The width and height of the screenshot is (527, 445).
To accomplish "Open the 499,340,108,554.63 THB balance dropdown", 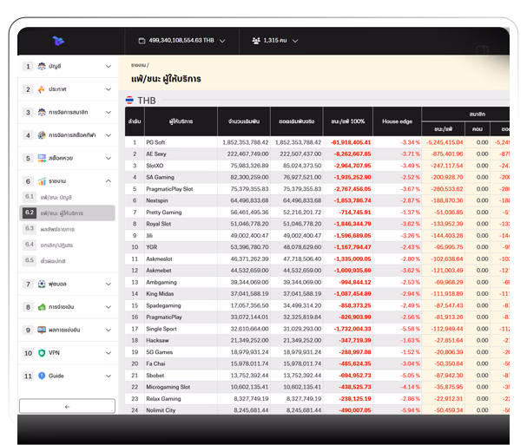I will tap(181, 41).
